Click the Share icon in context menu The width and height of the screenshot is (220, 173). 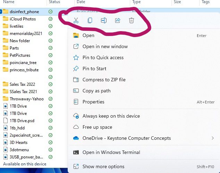[x=118, y=20]
